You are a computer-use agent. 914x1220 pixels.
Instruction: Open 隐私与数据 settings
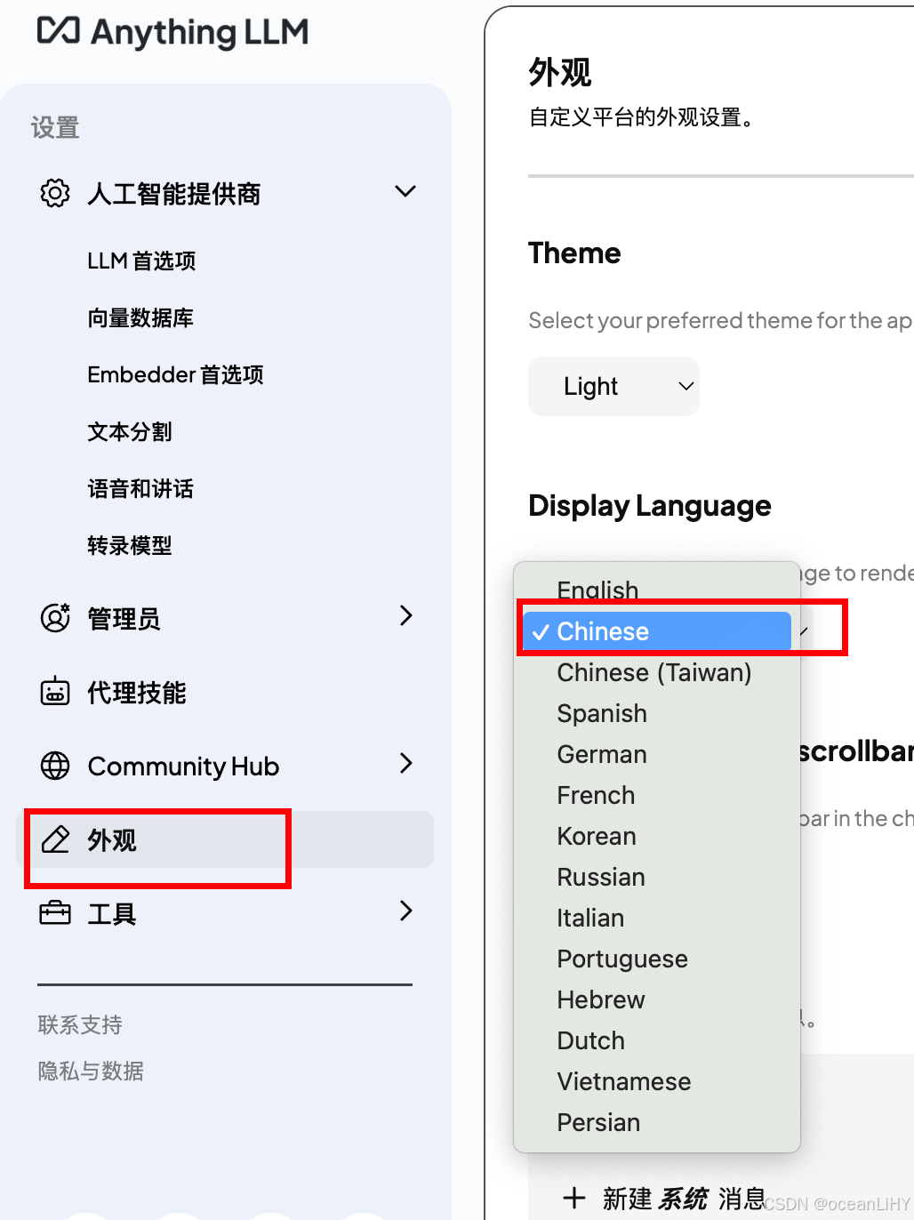pos(90,1071)
